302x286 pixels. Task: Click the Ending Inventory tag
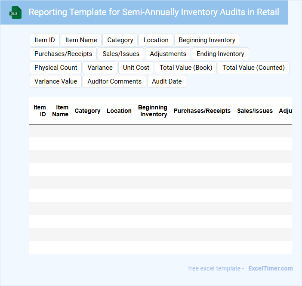[x=220, y=54]
